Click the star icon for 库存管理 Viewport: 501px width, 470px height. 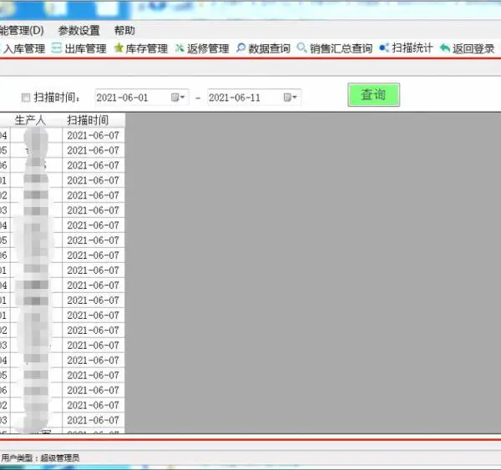119,48
